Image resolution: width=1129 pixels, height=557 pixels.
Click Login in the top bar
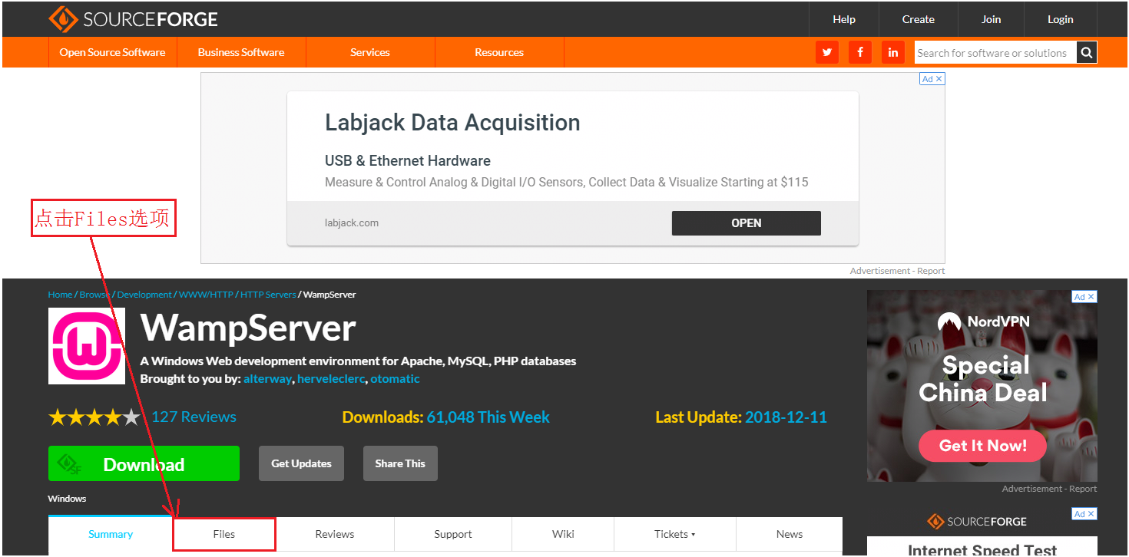[x=1061, y=19]
